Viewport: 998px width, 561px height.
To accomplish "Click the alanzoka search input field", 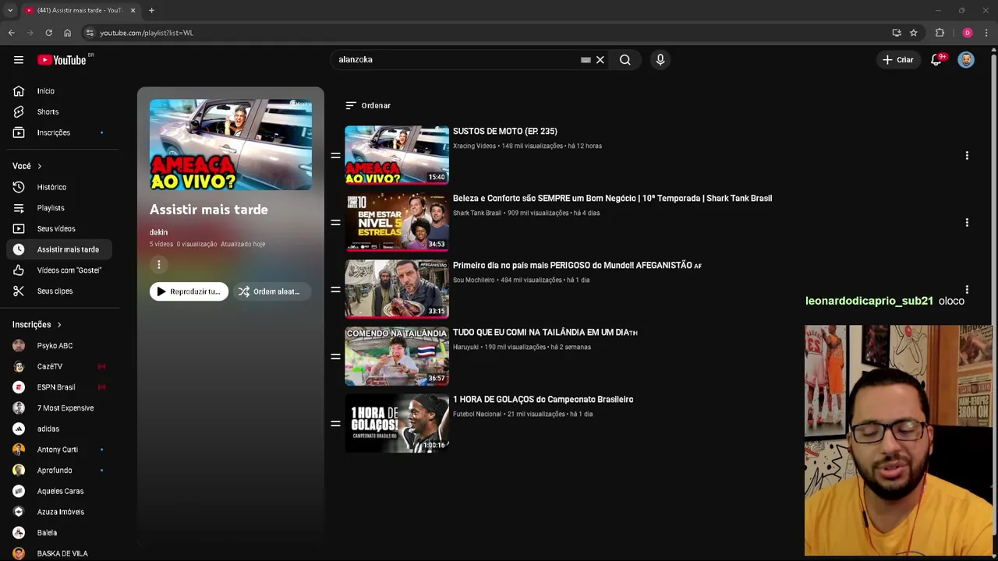I will click(x=456, y=60).
